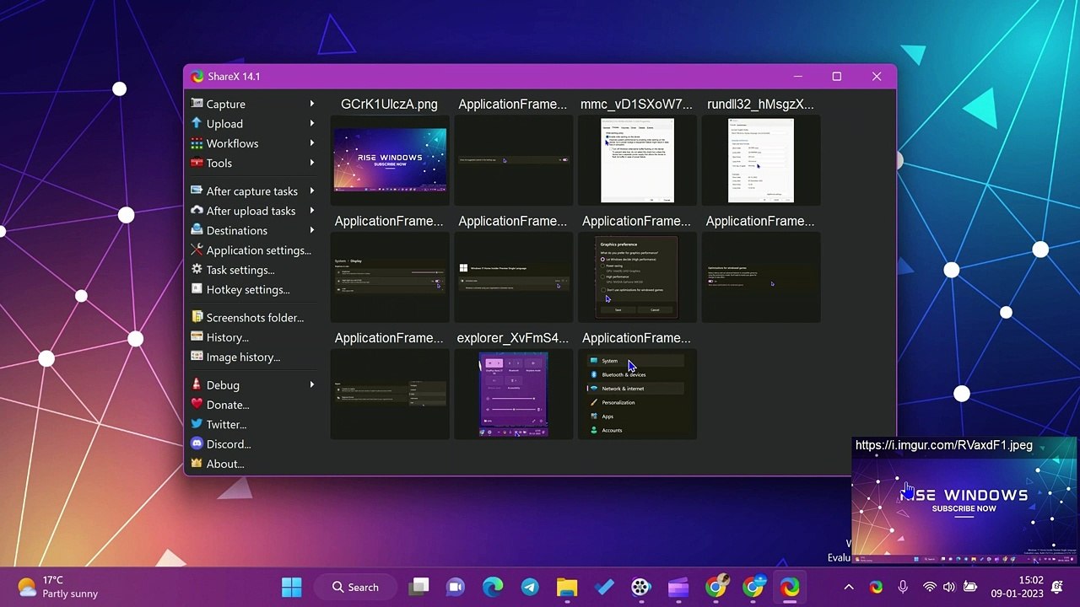Screen dimensions: 1080x607
Task: Expand the After upload tasks arrow
Action: click(312, 211)
